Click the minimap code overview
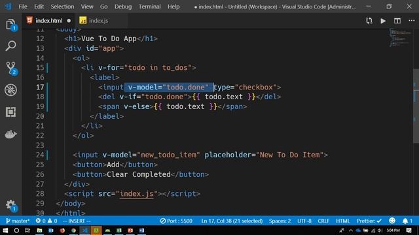419x235 pixels. [x=400, y=37]
